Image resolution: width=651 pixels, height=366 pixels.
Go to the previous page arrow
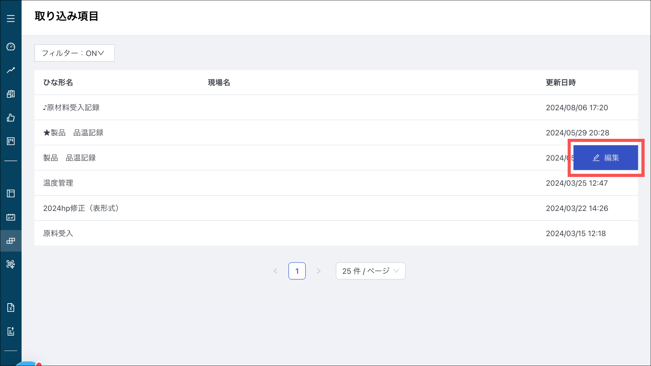coord(276,271)
